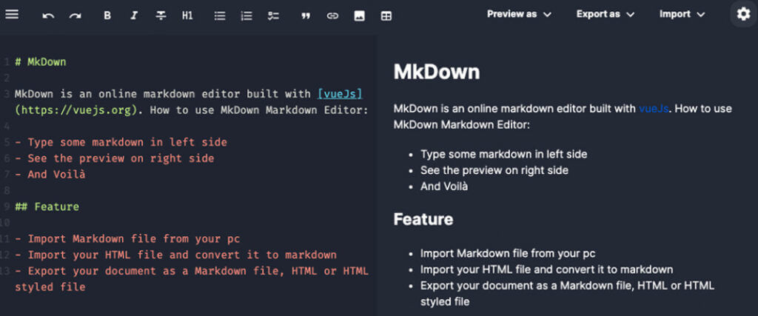Insert a hyperlink
Screen dimensions: 758x316
(332, 16)
